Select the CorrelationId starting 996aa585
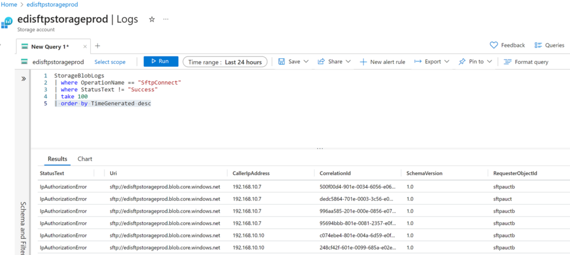The width and height of the screenshot is (570, 255). pos(357,211)
